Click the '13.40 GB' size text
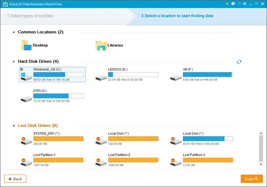Image resolution: width=267 pixels, height=187 pixels. tap(189, 165)
